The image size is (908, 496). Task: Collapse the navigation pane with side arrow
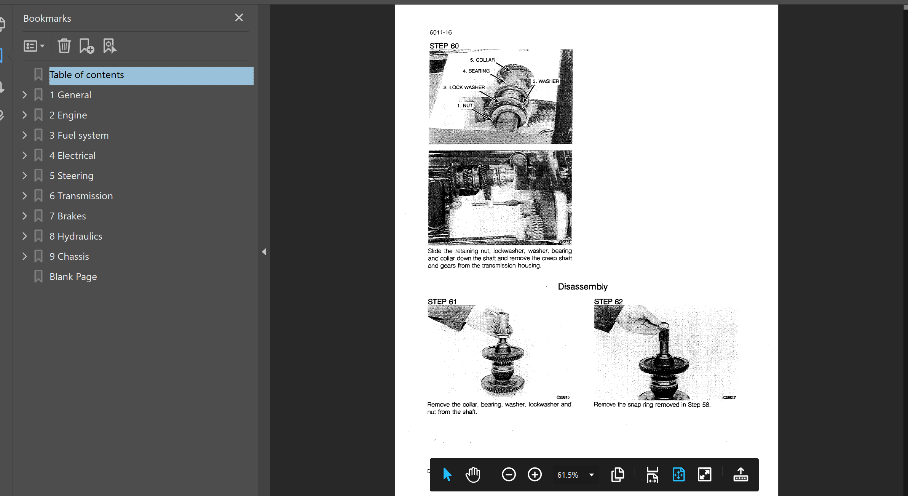264,252
